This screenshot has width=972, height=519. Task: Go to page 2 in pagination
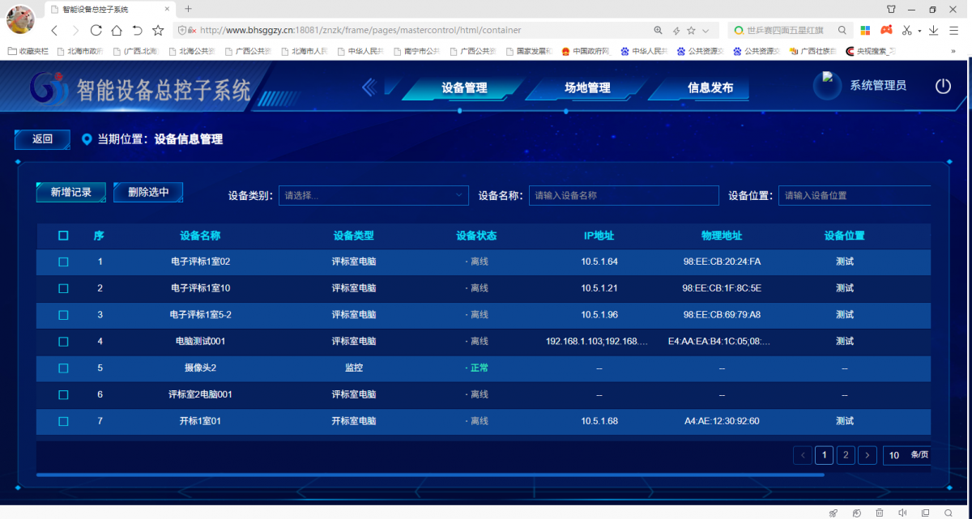tap(846, 455)
